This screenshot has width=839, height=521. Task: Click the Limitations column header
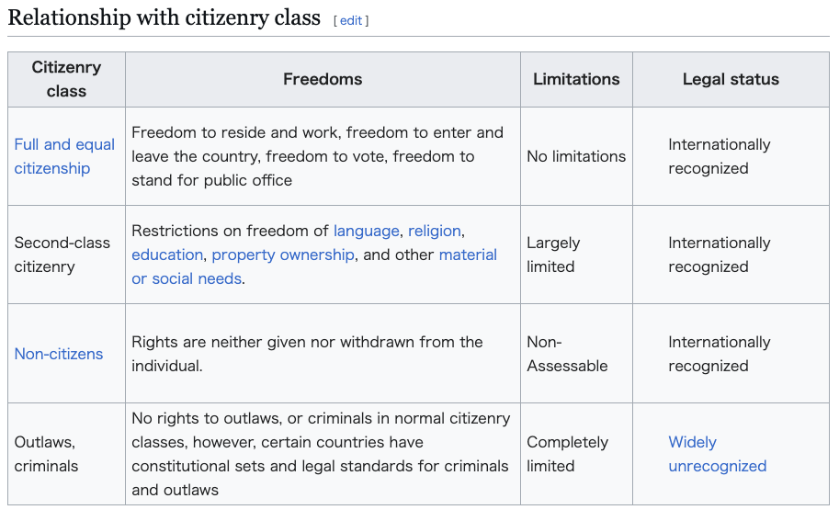[576, 79]
